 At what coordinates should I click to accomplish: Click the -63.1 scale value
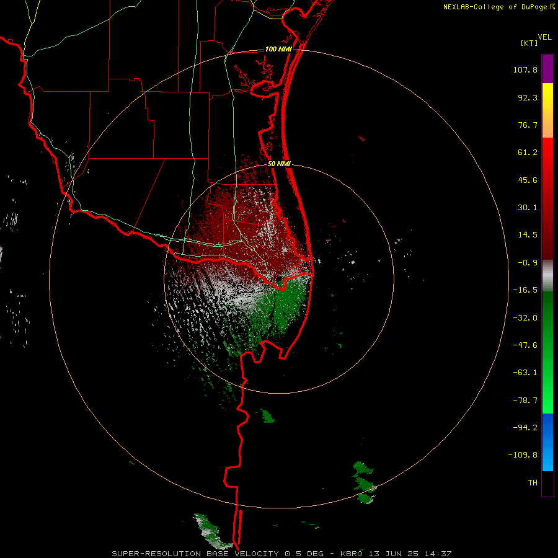click(x=525, y=373)
